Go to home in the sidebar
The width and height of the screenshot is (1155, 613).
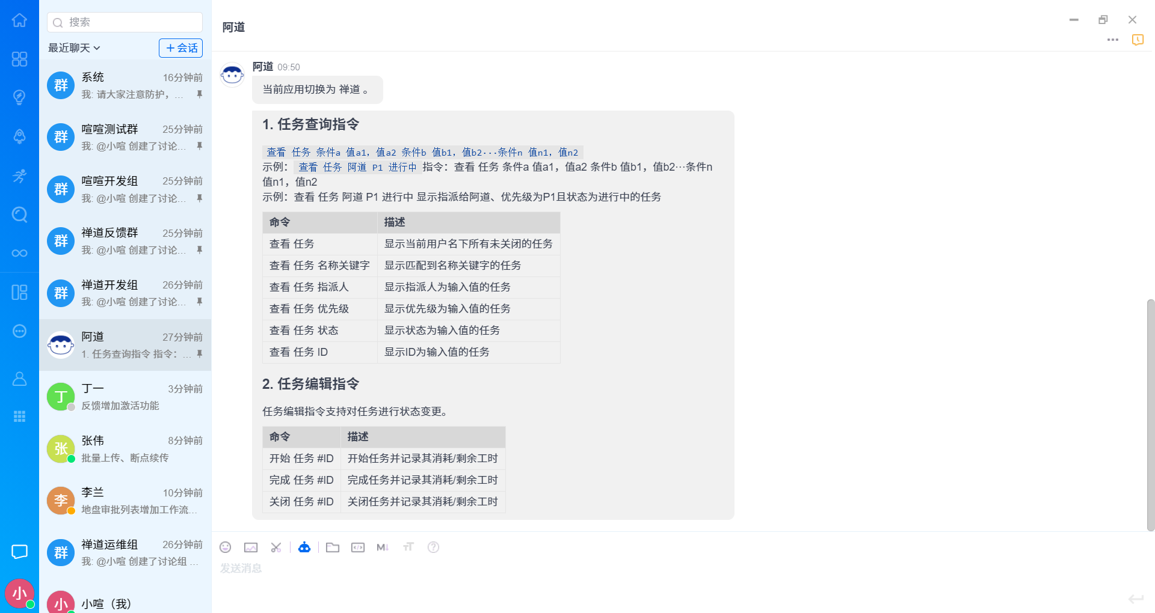coord(19,20)
